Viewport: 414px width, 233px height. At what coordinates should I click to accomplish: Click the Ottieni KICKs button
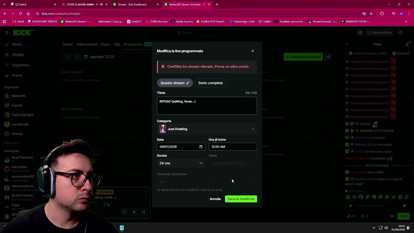[x=380, y=33]
